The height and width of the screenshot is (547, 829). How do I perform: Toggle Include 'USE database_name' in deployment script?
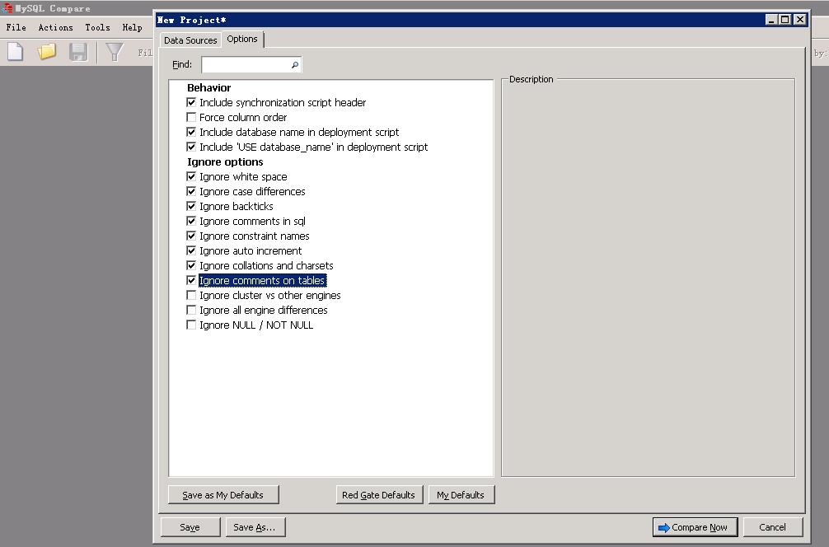[191, 147]
